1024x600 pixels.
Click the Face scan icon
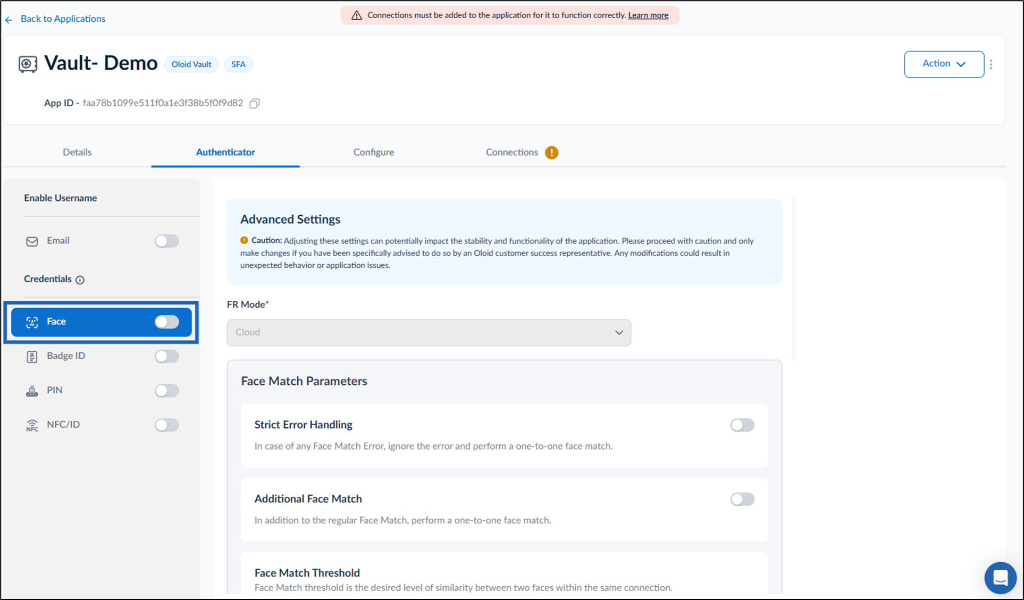coord(32,322)
